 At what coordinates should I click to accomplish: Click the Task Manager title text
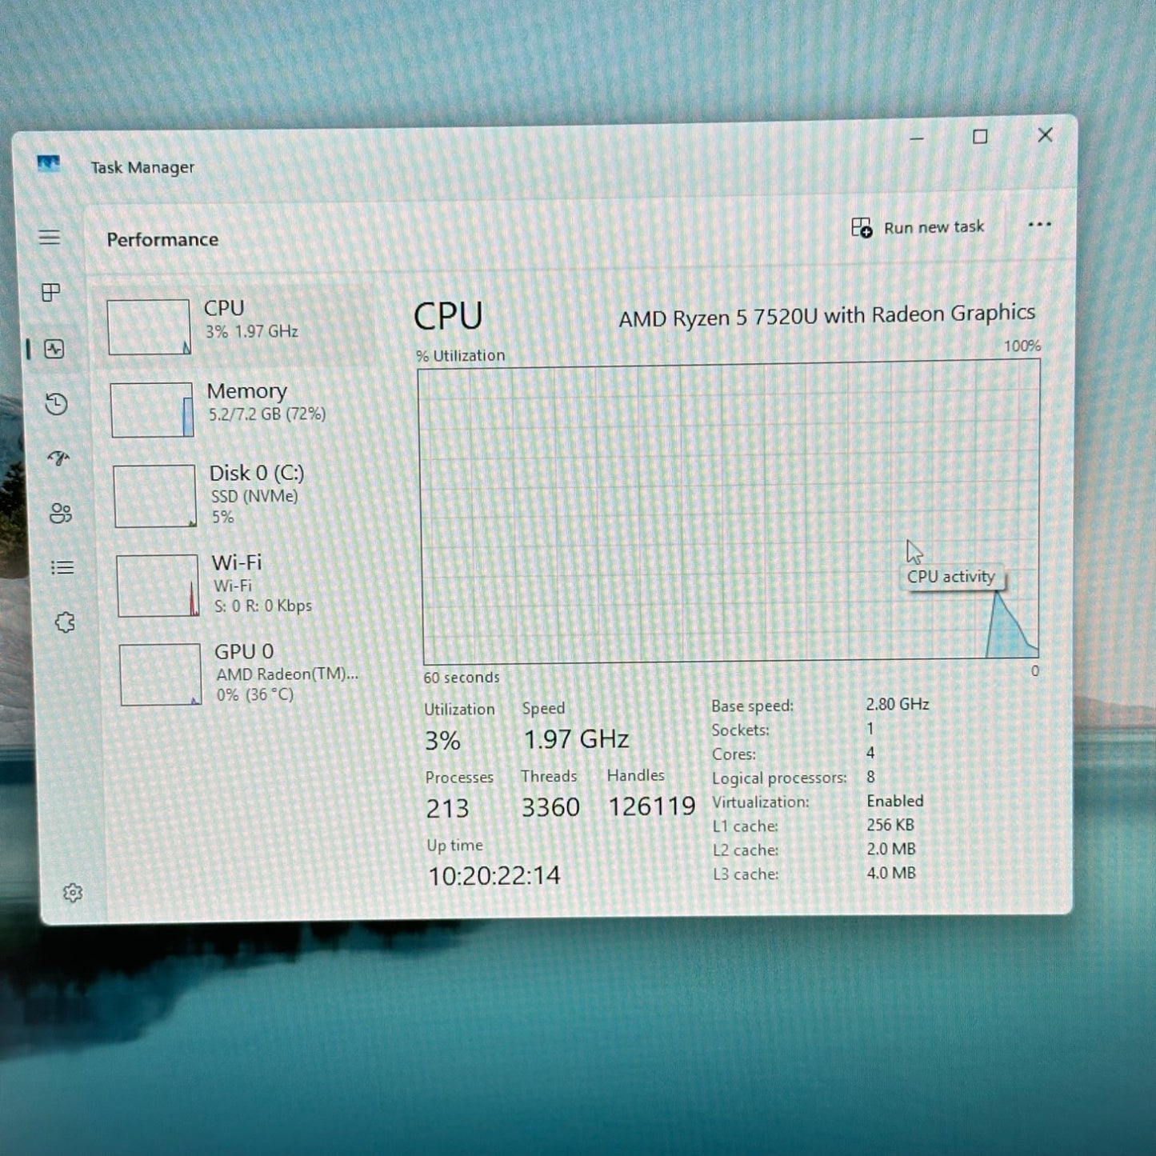142,167
